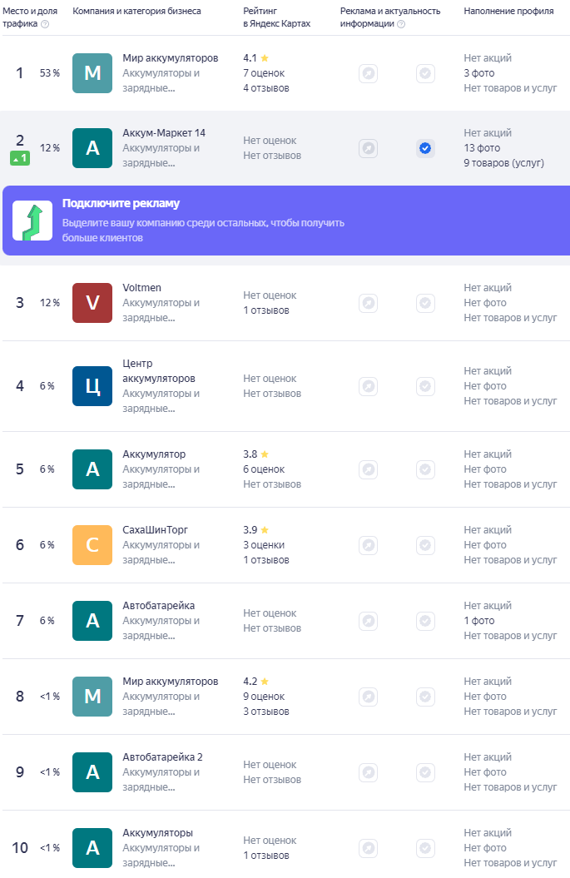Click verified checkmark icon in 4.1-rated Мир аккумуляторов row
The height and width of the screenshot is (878, 570).
tap(425, 73)
